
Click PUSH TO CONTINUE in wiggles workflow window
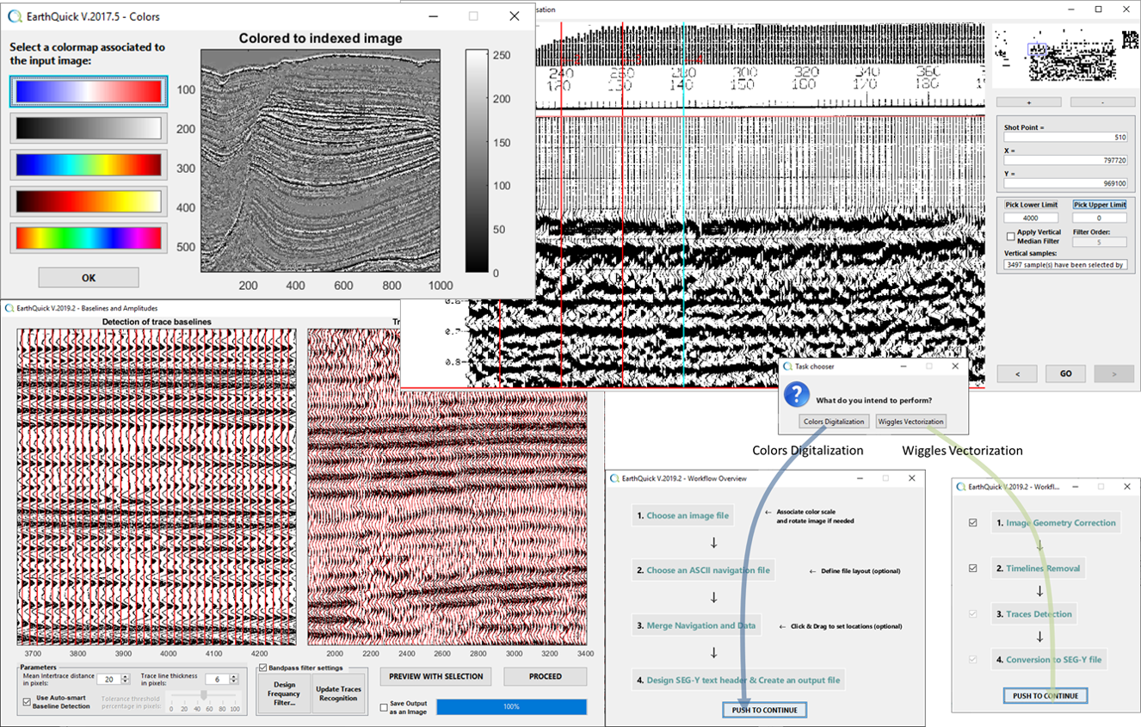(x=1045, y=695)
